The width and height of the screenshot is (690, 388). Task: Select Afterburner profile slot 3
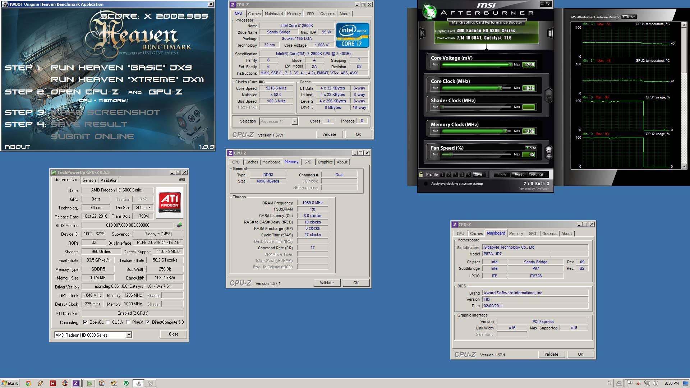(x=455, y=175)
